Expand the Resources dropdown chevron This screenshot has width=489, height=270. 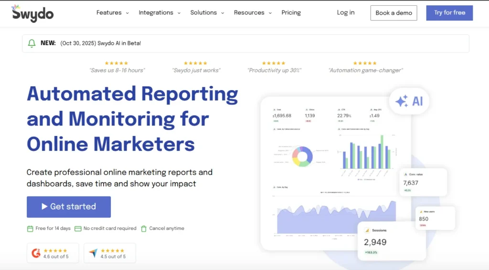[270, 13]
